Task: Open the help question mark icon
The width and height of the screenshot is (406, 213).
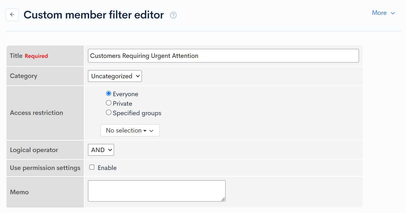Action: point(173,15)
